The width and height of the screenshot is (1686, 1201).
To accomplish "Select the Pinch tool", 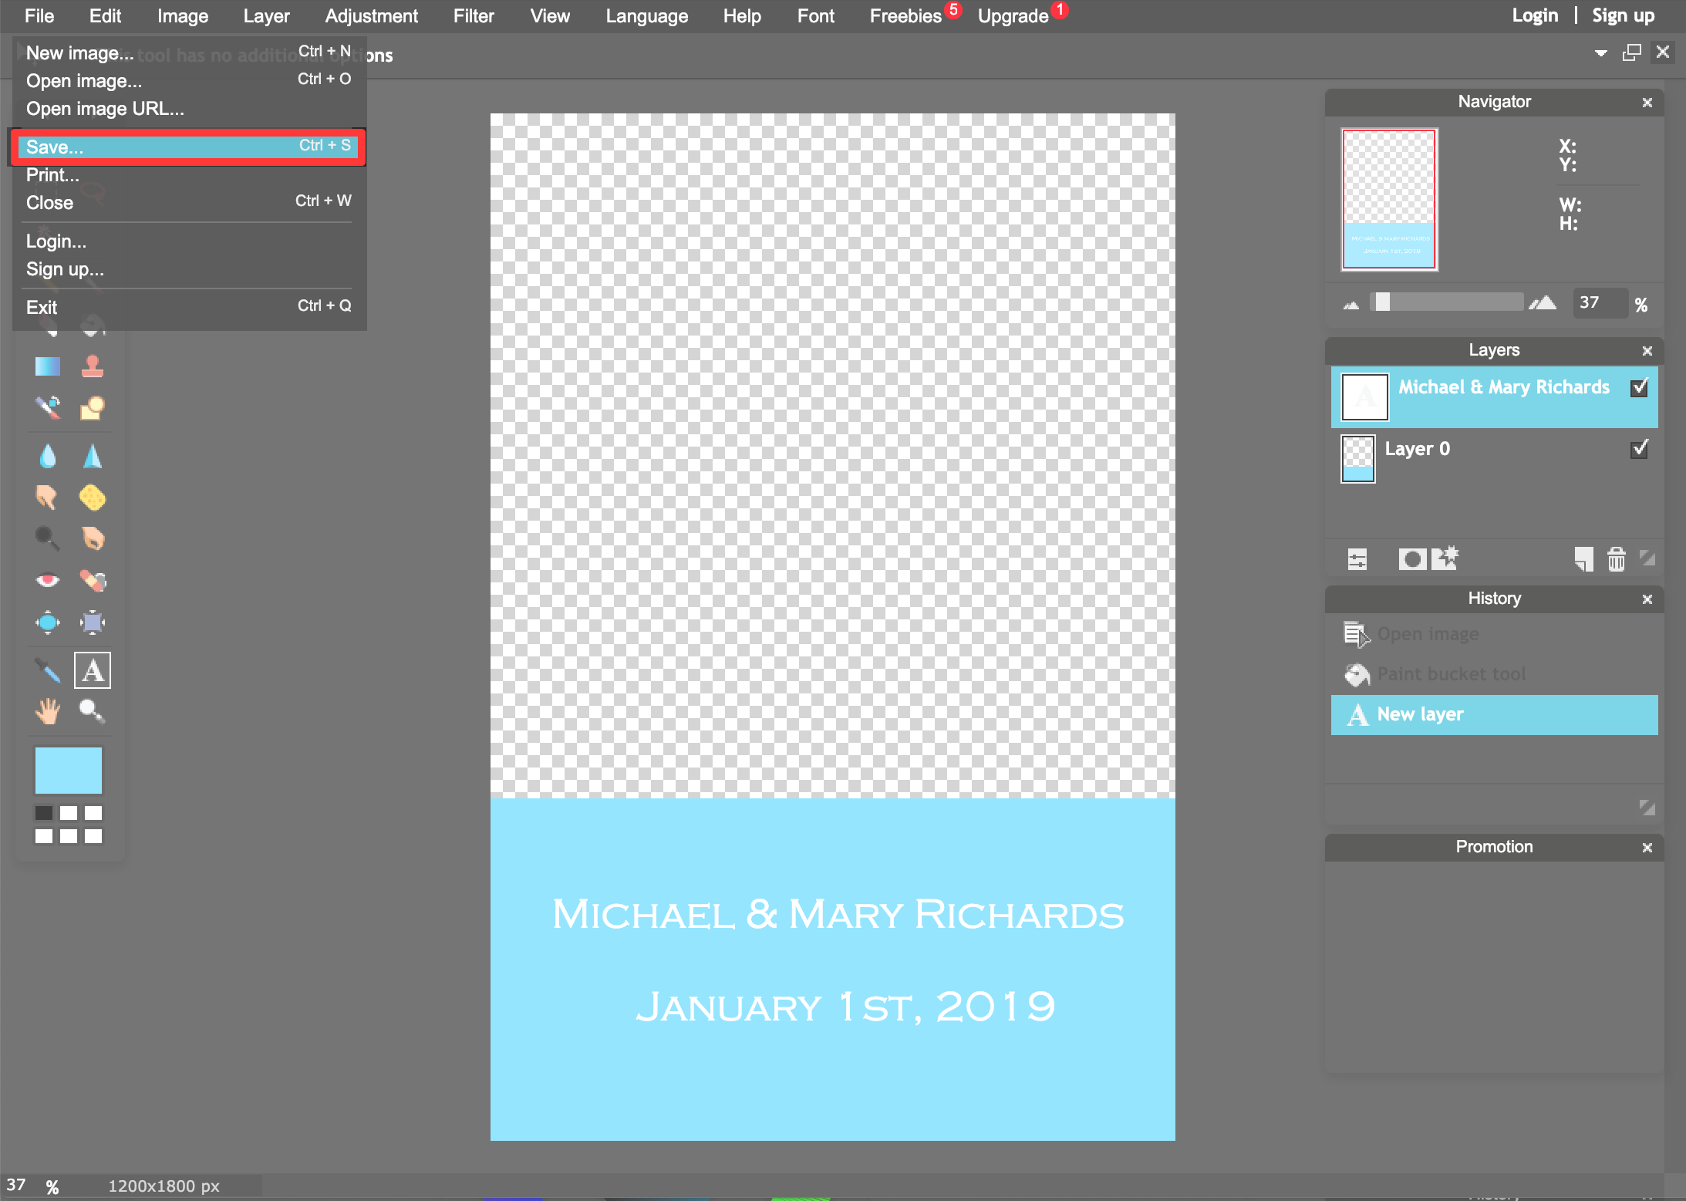I will tap(93, 622).
